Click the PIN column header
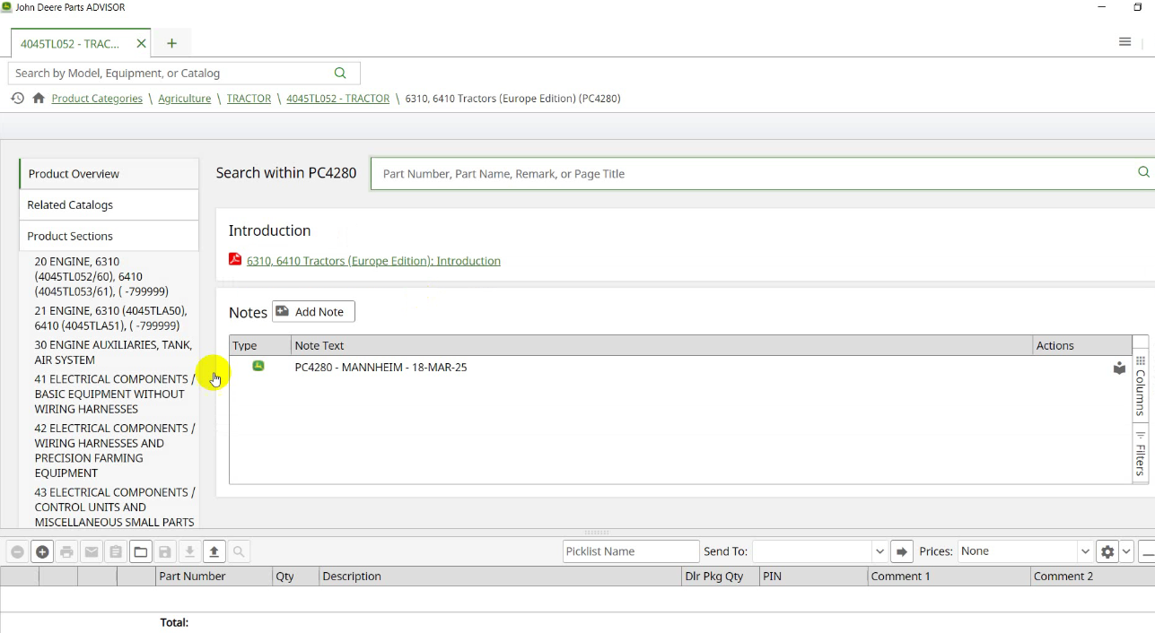 coord(813,577)
